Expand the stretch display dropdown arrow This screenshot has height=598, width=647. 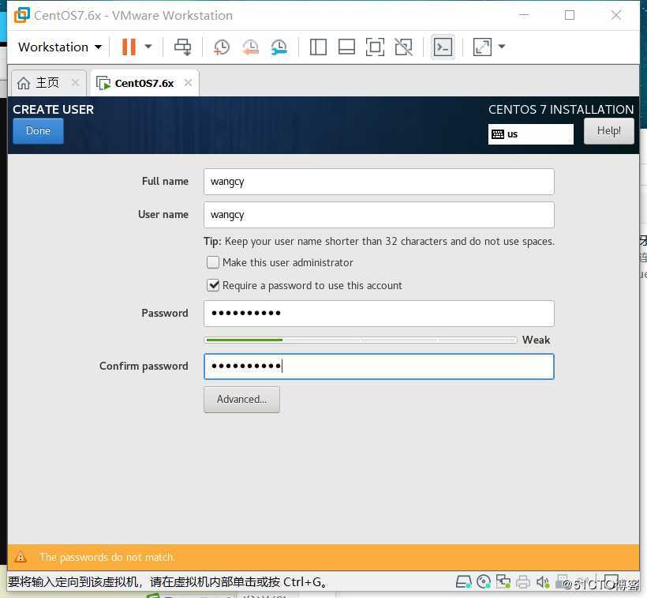click(x=502, y=47)
